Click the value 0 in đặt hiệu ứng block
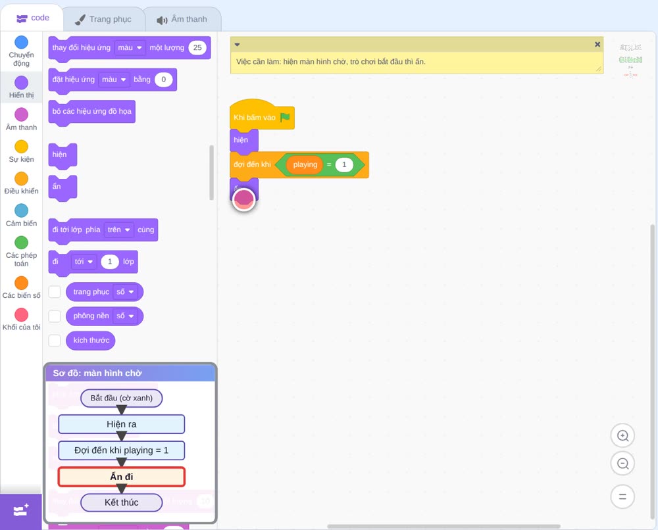This screenshot has height=530, width=658. coord(163,80)
